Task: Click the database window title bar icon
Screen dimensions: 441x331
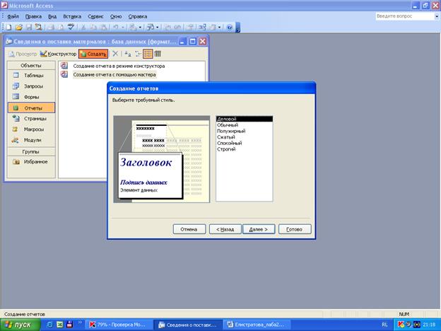Action: pyautogui.click(x=9, y=42)
